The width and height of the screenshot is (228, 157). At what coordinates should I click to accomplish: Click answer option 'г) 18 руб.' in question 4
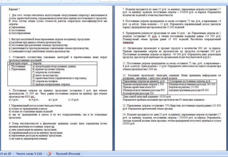(73, 99)
